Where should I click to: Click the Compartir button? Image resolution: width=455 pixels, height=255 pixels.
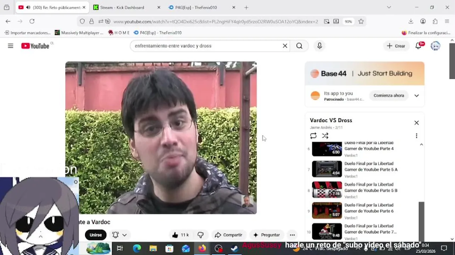pyautogui.click(x=229, y=235)
